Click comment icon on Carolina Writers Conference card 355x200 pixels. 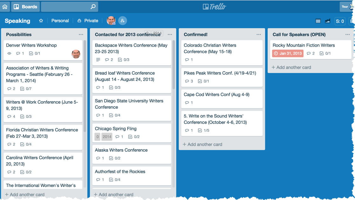pos(9,172)
